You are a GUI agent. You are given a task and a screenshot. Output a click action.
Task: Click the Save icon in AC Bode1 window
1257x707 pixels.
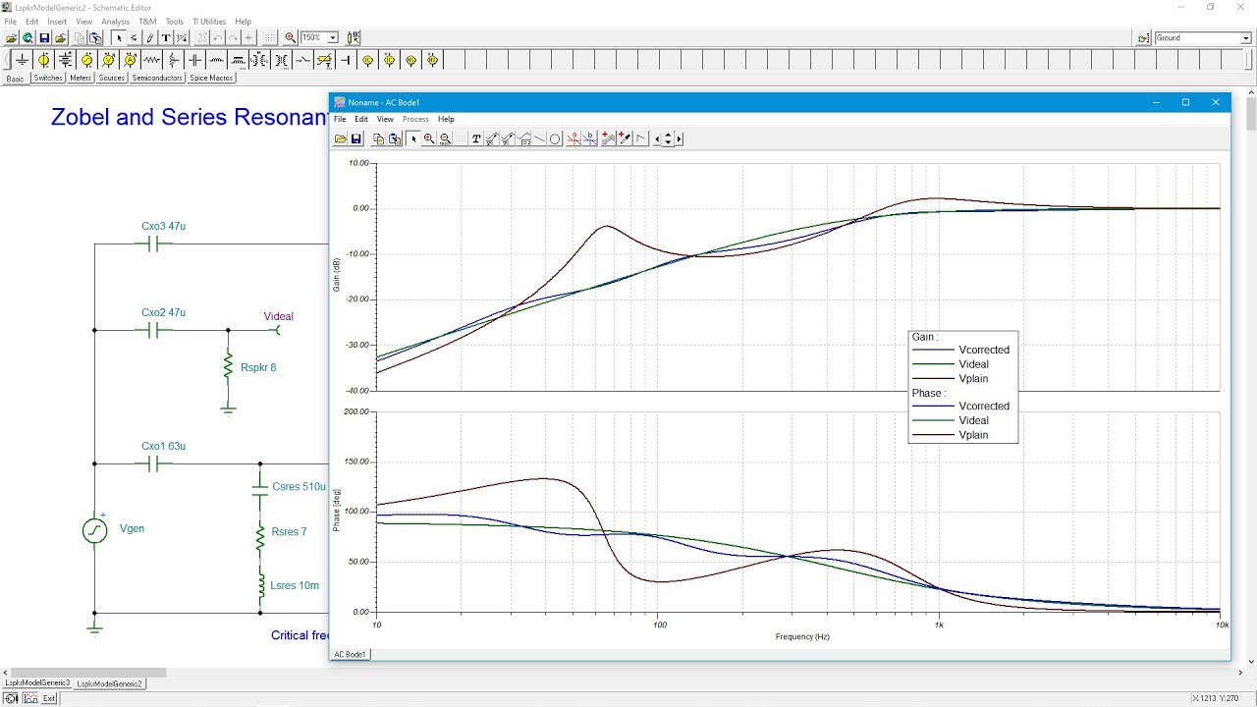(356, 138)
